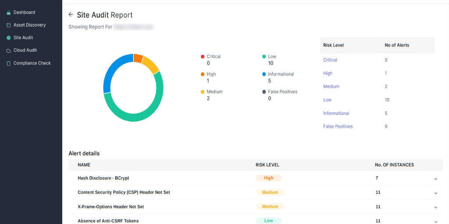449x224 pixels.
Task: Click the NAME column header in Alert details
Action: tap(84, 165)
